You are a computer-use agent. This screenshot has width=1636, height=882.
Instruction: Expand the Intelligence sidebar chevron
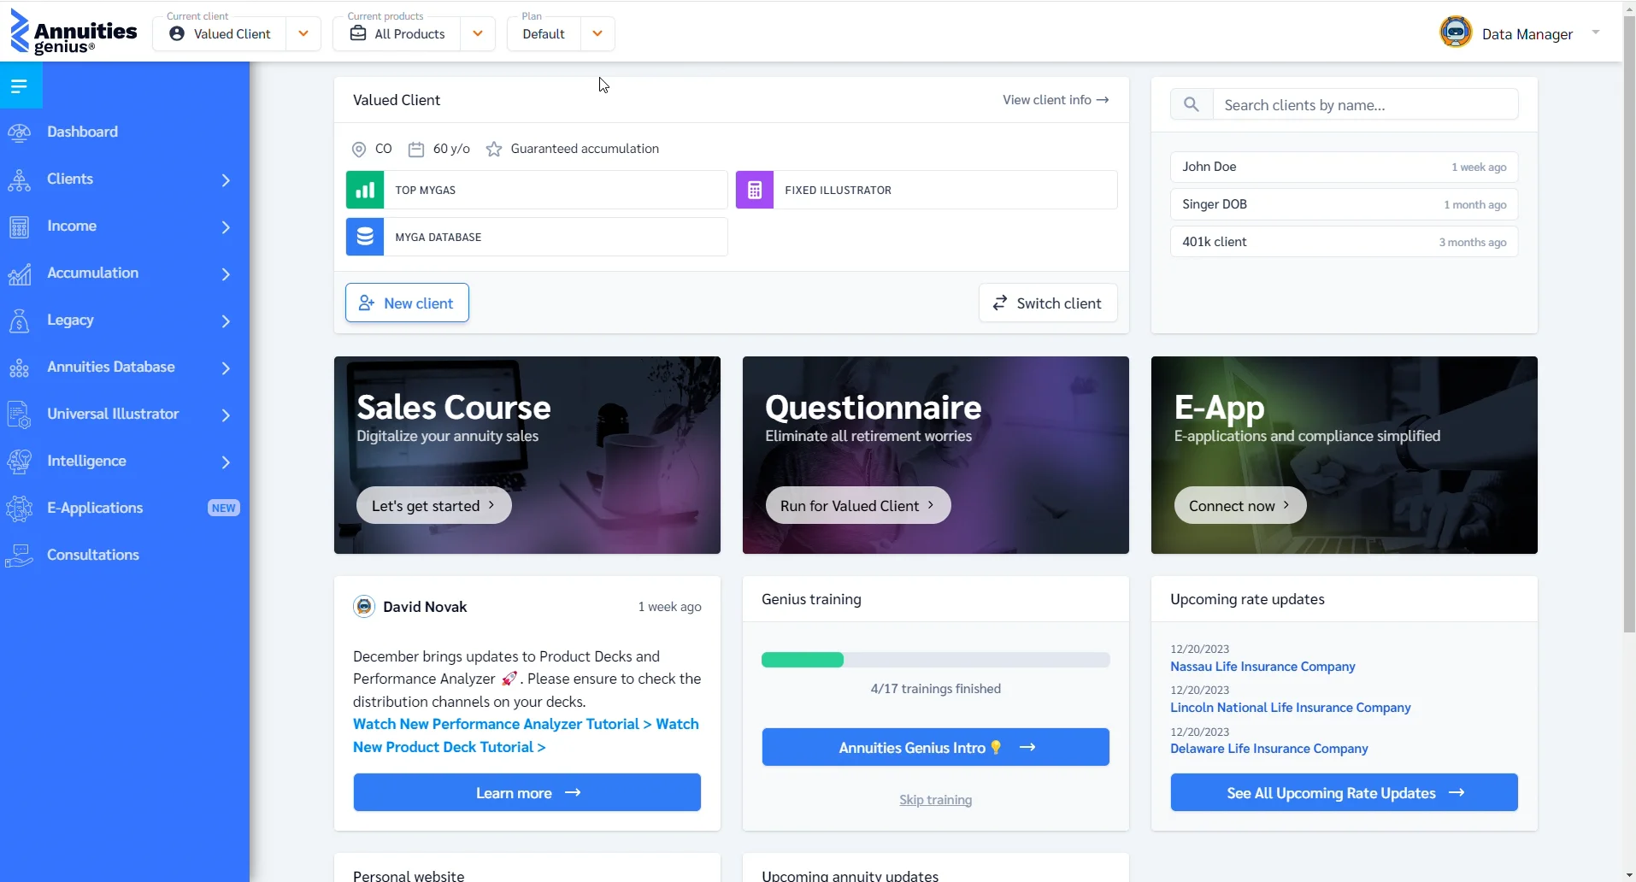(x=226, y=462)
